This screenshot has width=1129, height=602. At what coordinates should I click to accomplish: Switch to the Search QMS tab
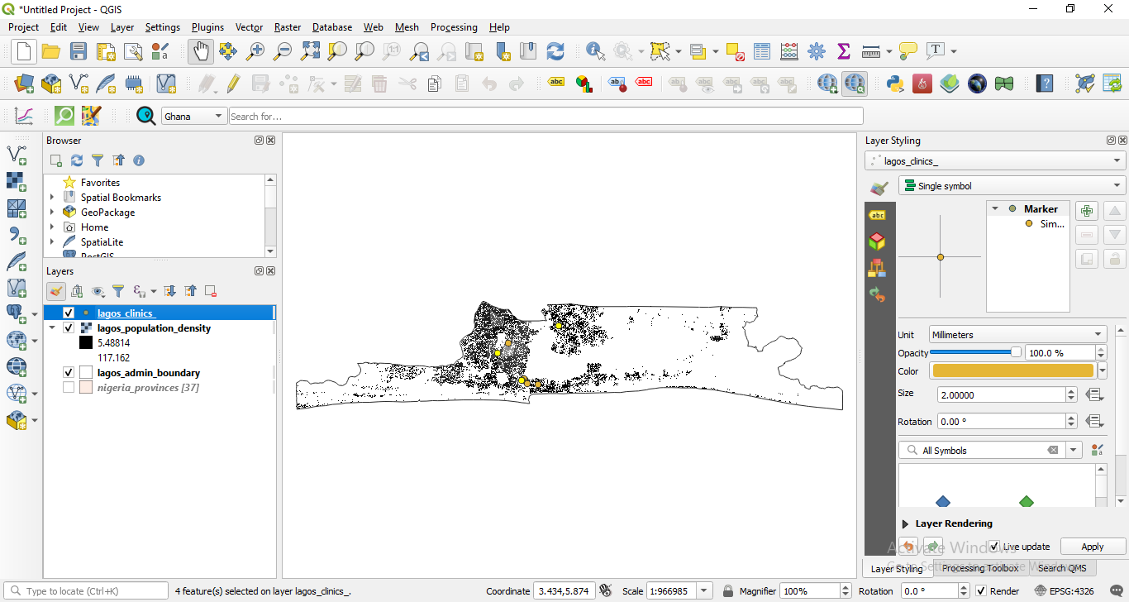1062,568
